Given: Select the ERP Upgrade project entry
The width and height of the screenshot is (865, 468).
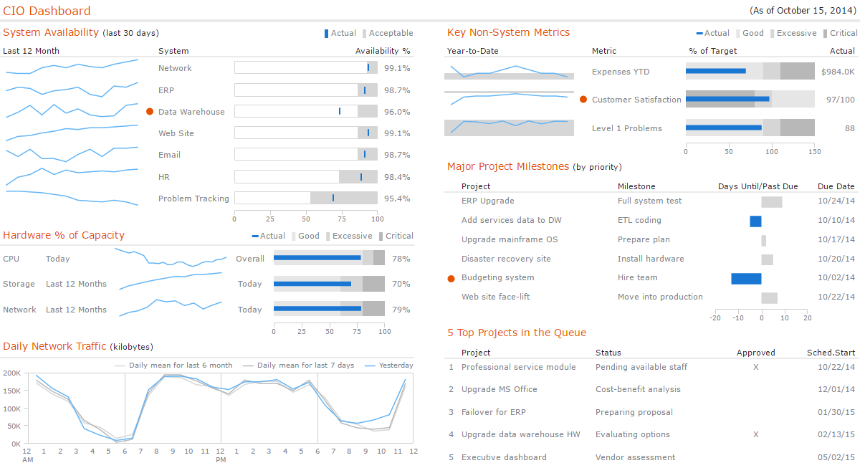Looking at the screenshot, I should 487,201.
